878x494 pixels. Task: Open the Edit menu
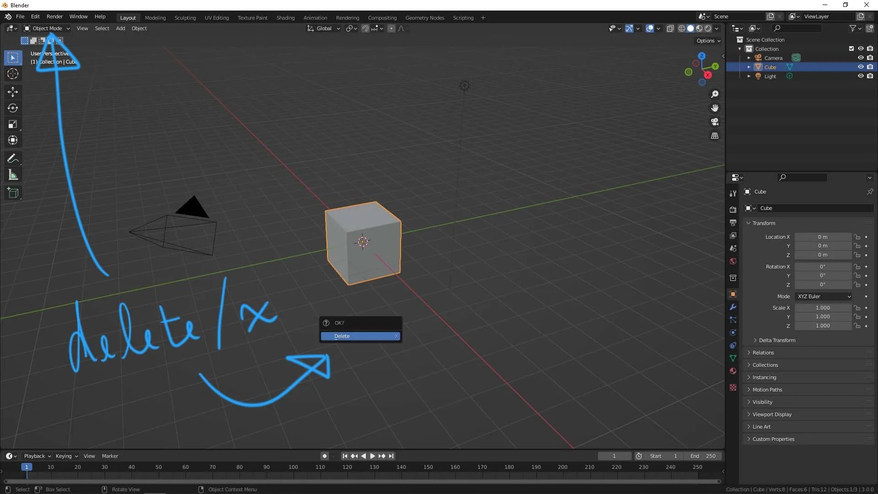[x=35, y=16]
